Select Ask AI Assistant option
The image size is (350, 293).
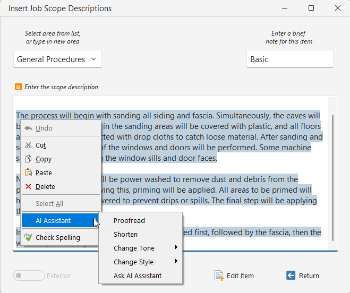[x=141, y=275]
